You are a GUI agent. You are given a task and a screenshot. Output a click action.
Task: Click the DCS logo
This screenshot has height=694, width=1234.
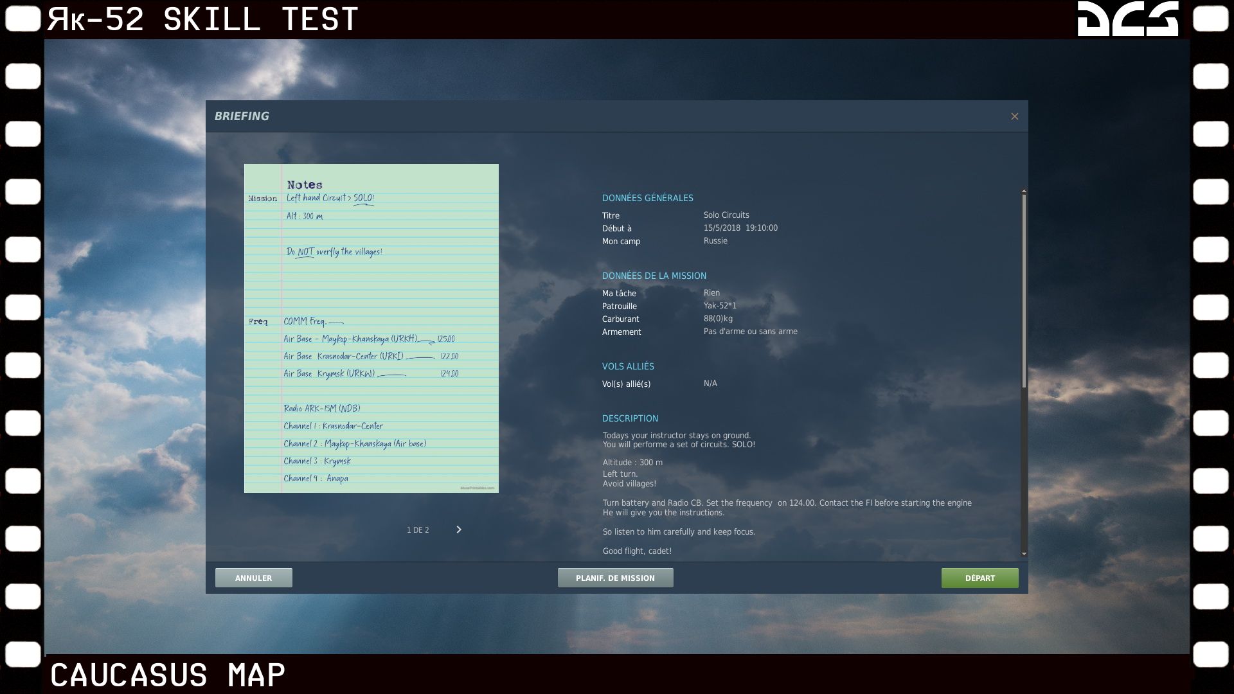coord(1127,19)
